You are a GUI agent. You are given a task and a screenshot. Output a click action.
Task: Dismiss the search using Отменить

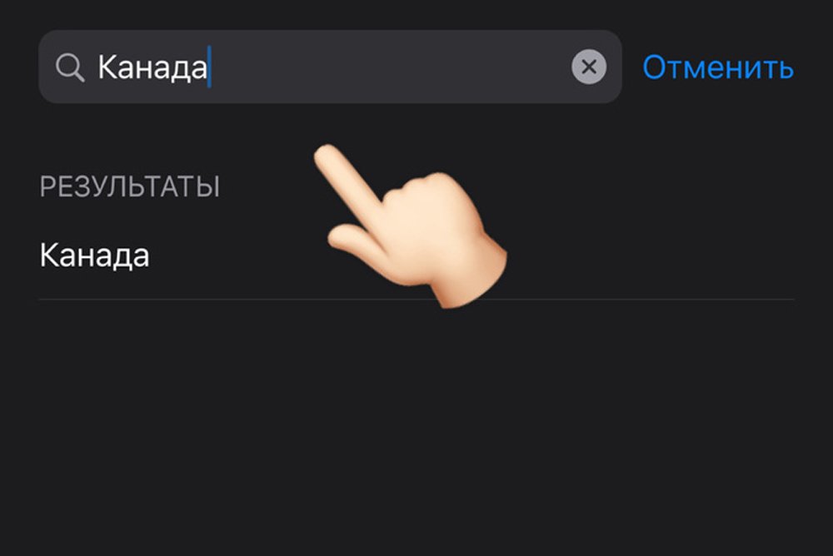[717, 67]
